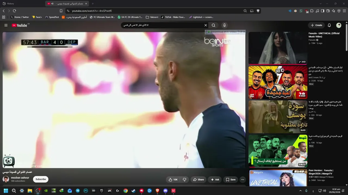Open Faouzia - UNETHICAL (Official Music Video) title

click(x=324, y=35)
